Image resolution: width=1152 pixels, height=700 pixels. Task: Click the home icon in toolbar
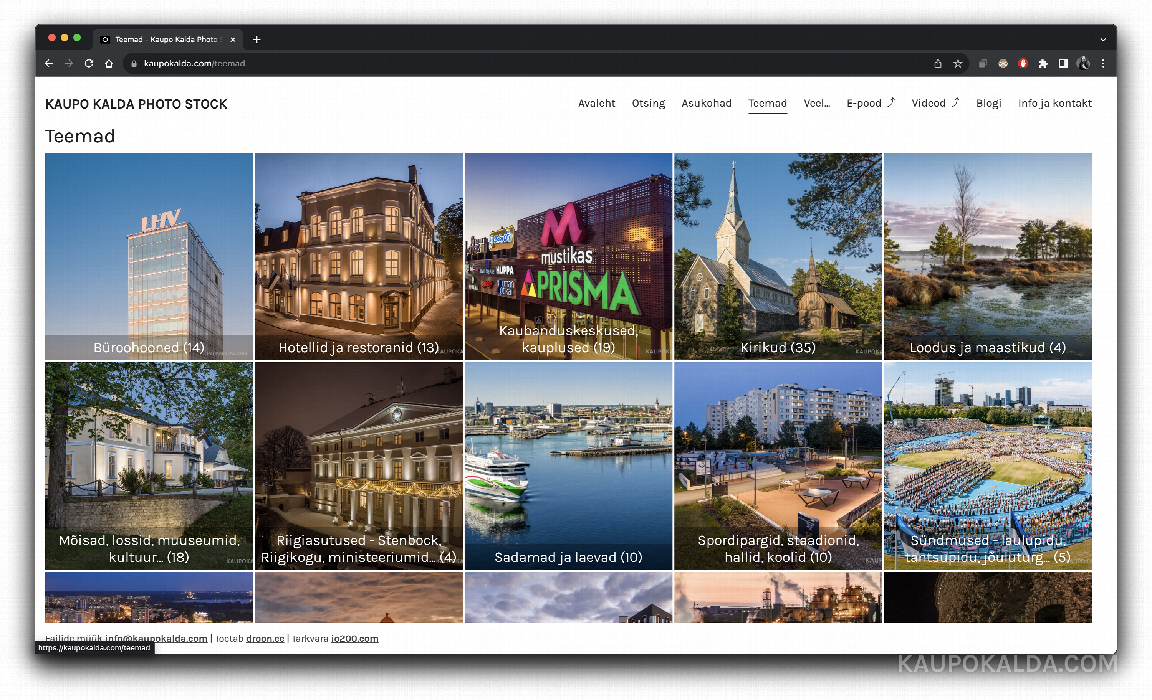(109, 64)
